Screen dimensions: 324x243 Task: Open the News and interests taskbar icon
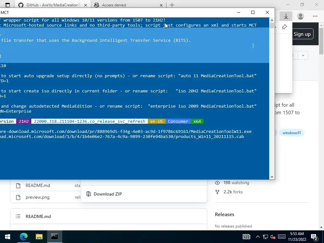pyautogui.click(x=246, y=237)
